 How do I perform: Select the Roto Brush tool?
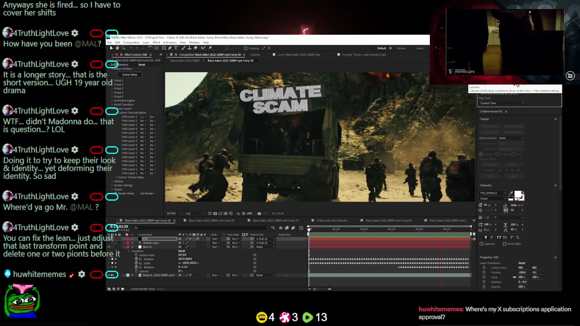tap(203, 48)
